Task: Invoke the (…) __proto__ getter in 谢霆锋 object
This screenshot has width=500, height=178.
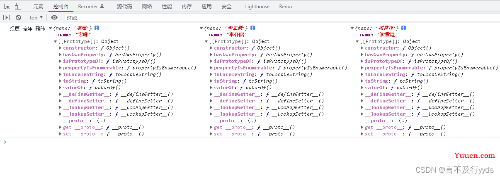Action: (403, 121)
